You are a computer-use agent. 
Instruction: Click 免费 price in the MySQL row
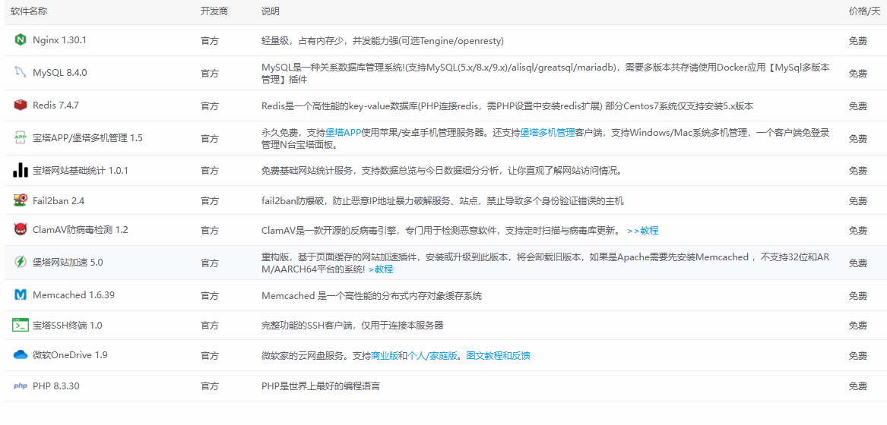click(857, 74)
